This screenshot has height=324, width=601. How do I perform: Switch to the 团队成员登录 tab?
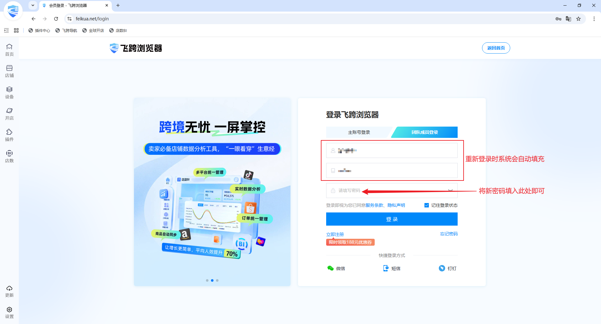click(425, 132)
